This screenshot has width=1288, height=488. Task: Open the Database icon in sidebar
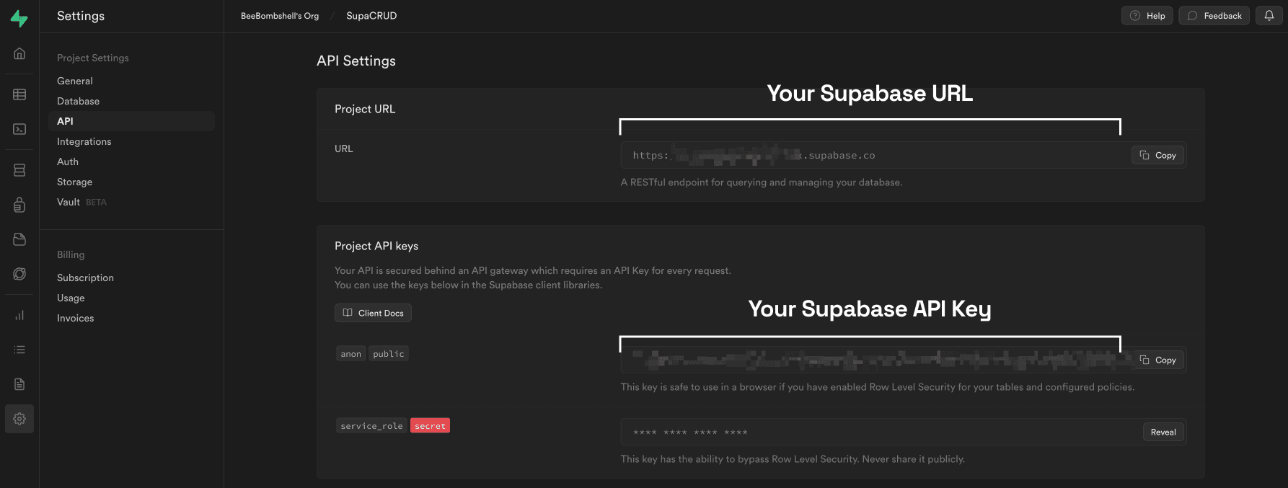tap(19, 170)
